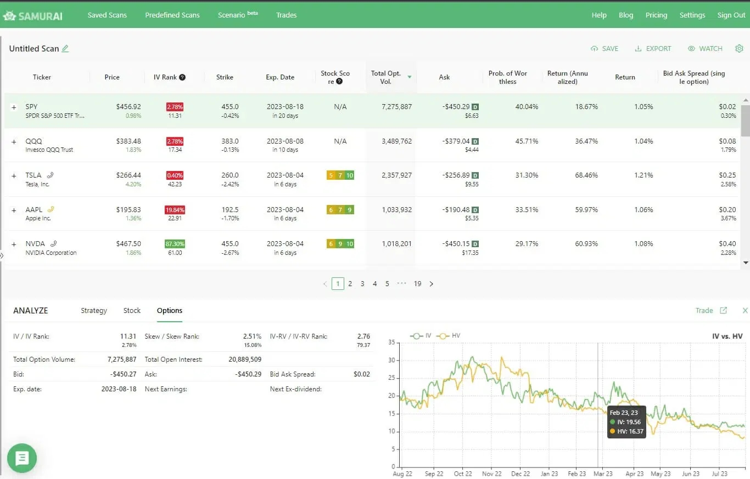
Task: Expand the SPY row
Action: coord(14,107)
